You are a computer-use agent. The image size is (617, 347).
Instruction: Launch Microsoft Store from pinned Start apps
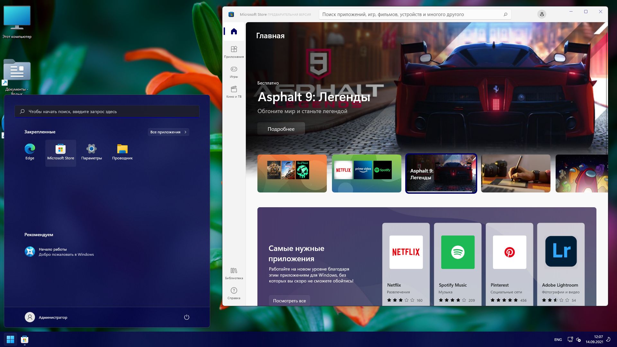click(60, 153)
